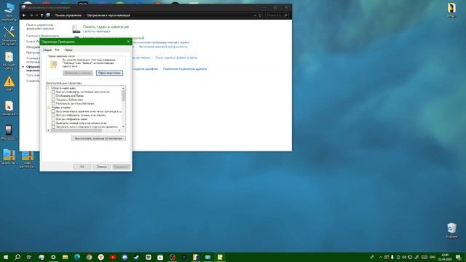Image resolution: width=466 pixels, height=262 pixels.
Task: Open the Windows Start menu
Action: (6, 257)
